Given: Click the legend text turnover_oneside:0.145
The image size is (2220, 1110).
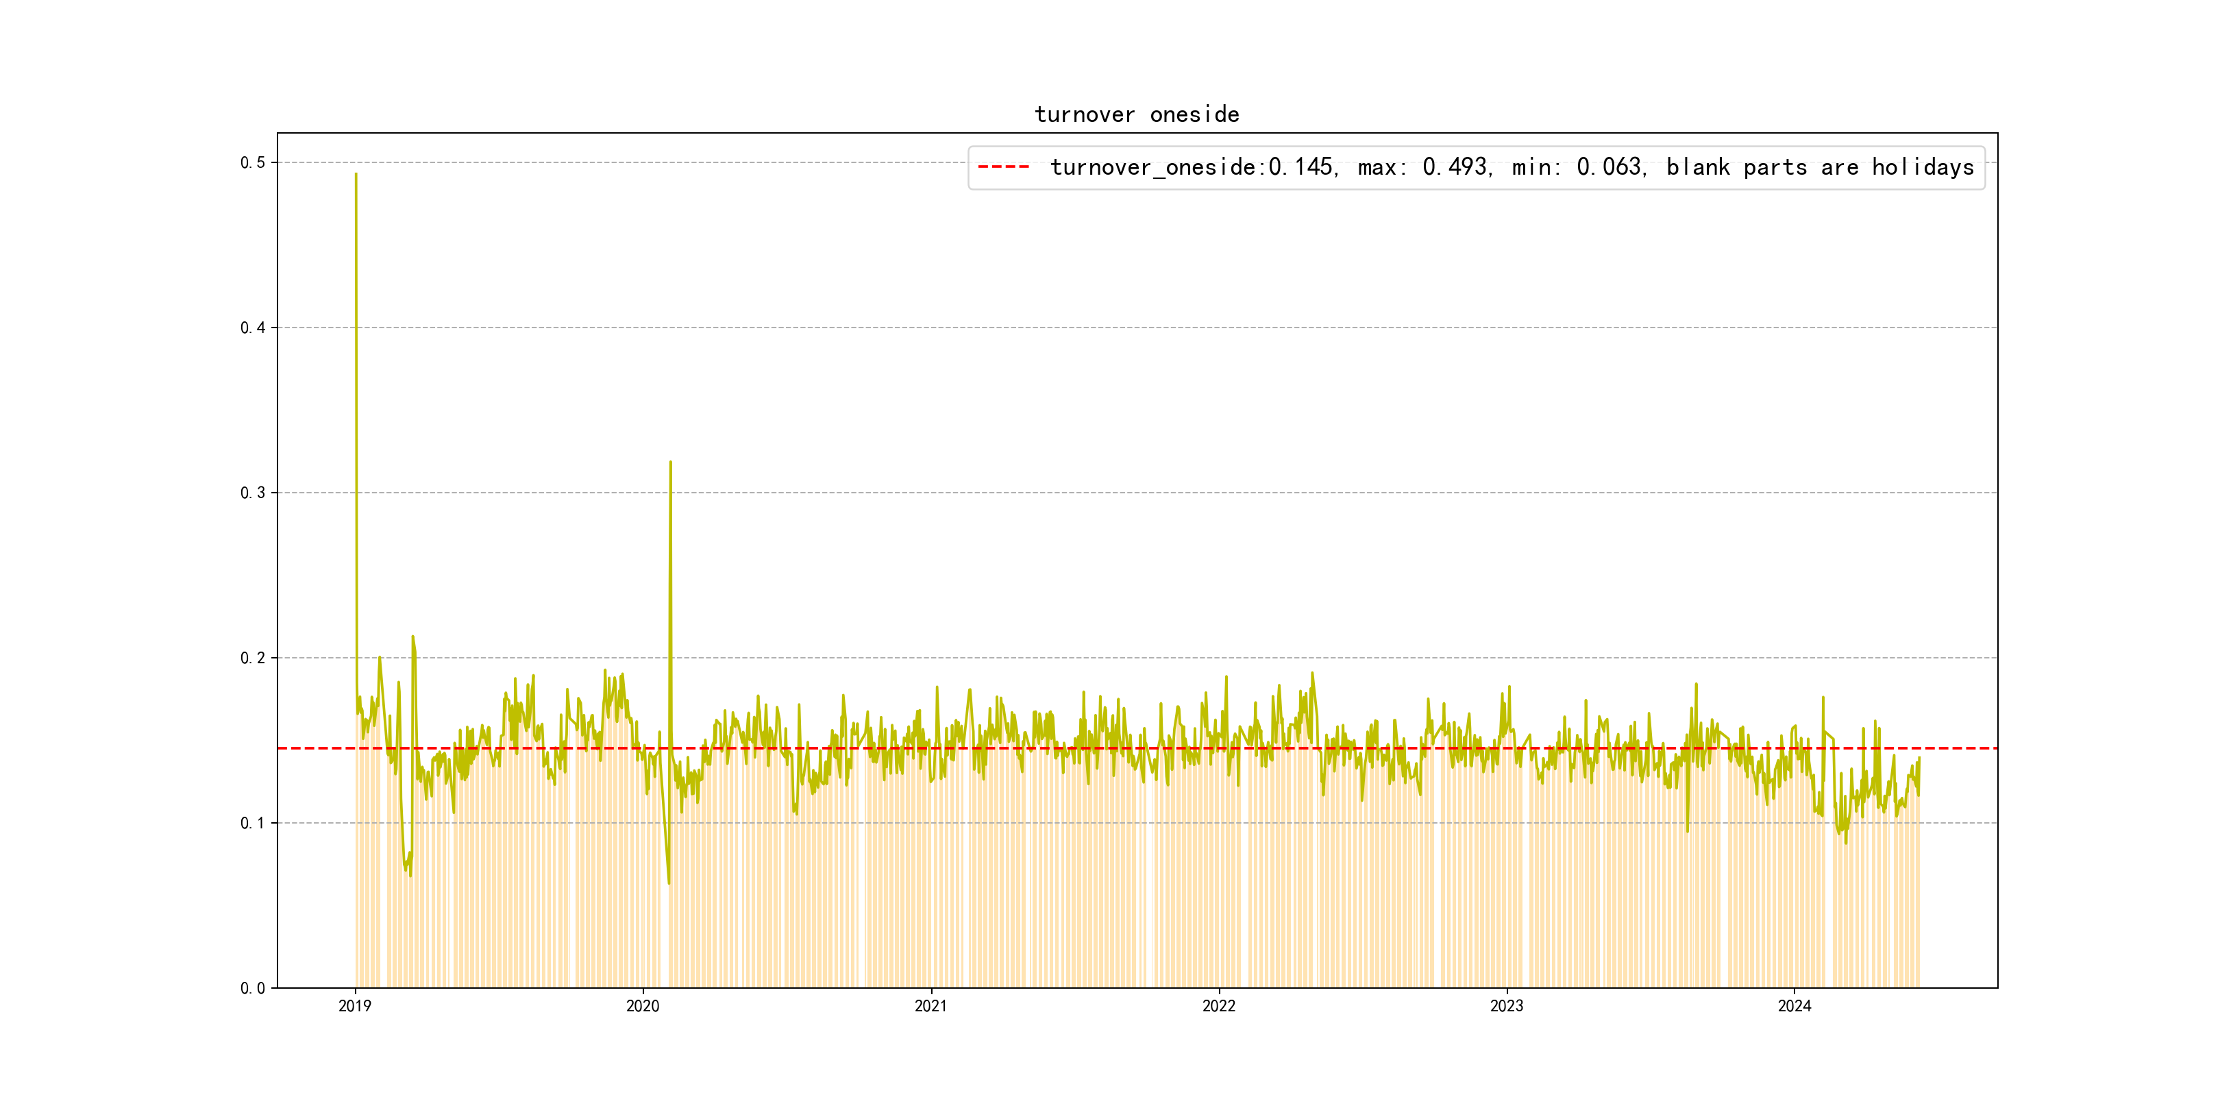Looking at the screenshot, I should (1193, 167).
